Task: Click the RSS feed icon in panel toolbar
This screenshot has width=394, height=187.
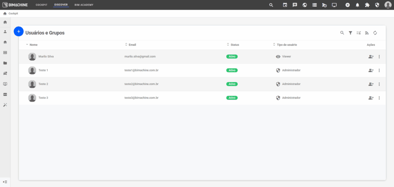Action: tap(367, 33)
